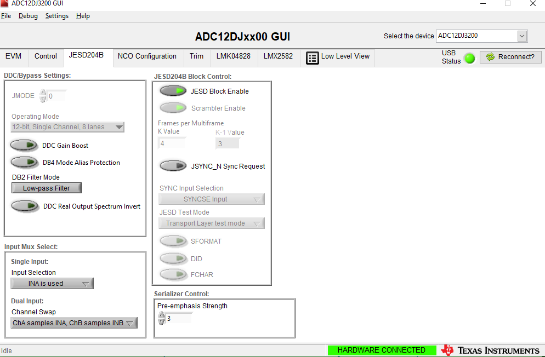
Task: Open the File menu
Action: pyautogui.click(x=6, y=16)
